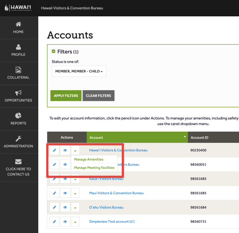Screen dimensions: 239x233
Task: View the account with ID 98560051
Action: pos(65,164)
